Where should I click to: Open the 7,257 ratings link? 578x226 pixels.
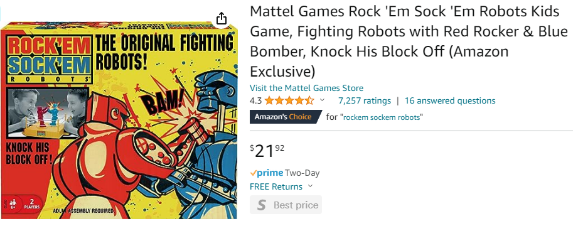365,100
